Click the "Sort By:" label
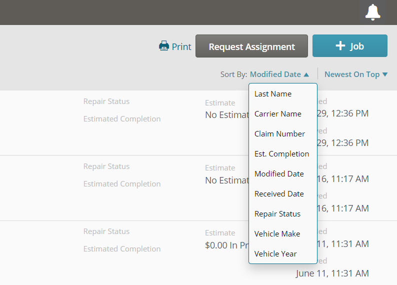 click(x=233, y=74)
